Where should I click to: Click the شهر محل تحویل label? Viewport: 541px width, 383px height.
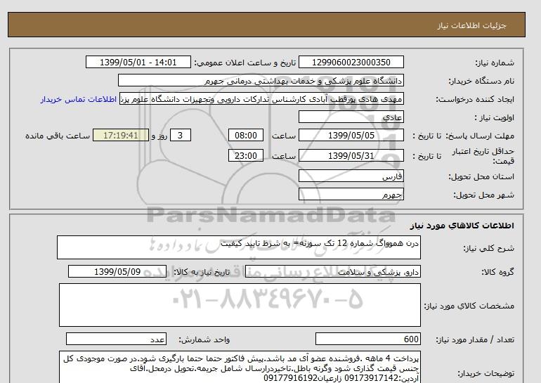pos(483,195)
